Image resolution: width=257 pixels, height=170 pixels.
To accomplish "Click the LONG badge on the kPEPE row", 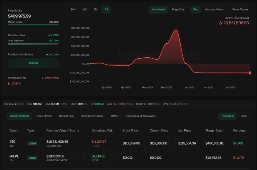I will (x=32, y=158).
